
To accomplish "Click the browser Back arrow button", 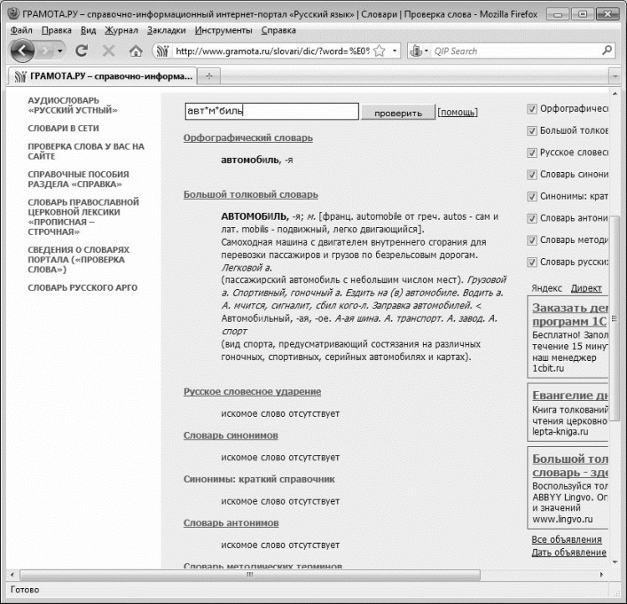I will 23,51.
